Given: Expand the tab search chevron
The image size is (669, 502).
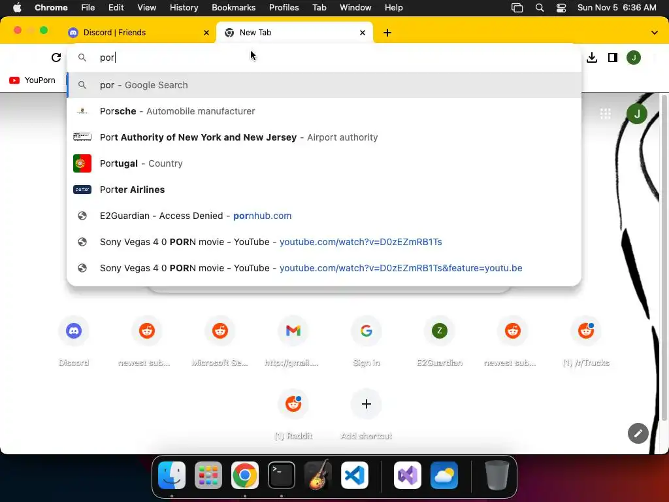Looking at the screenshot, I should pyautogui.click(x=655, y=33).
